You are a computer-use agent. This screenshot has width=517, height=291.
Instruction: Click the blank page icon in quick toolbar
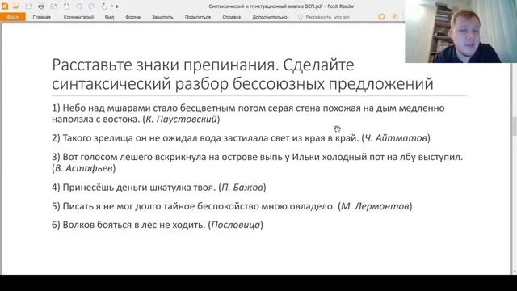click(66, 6)
